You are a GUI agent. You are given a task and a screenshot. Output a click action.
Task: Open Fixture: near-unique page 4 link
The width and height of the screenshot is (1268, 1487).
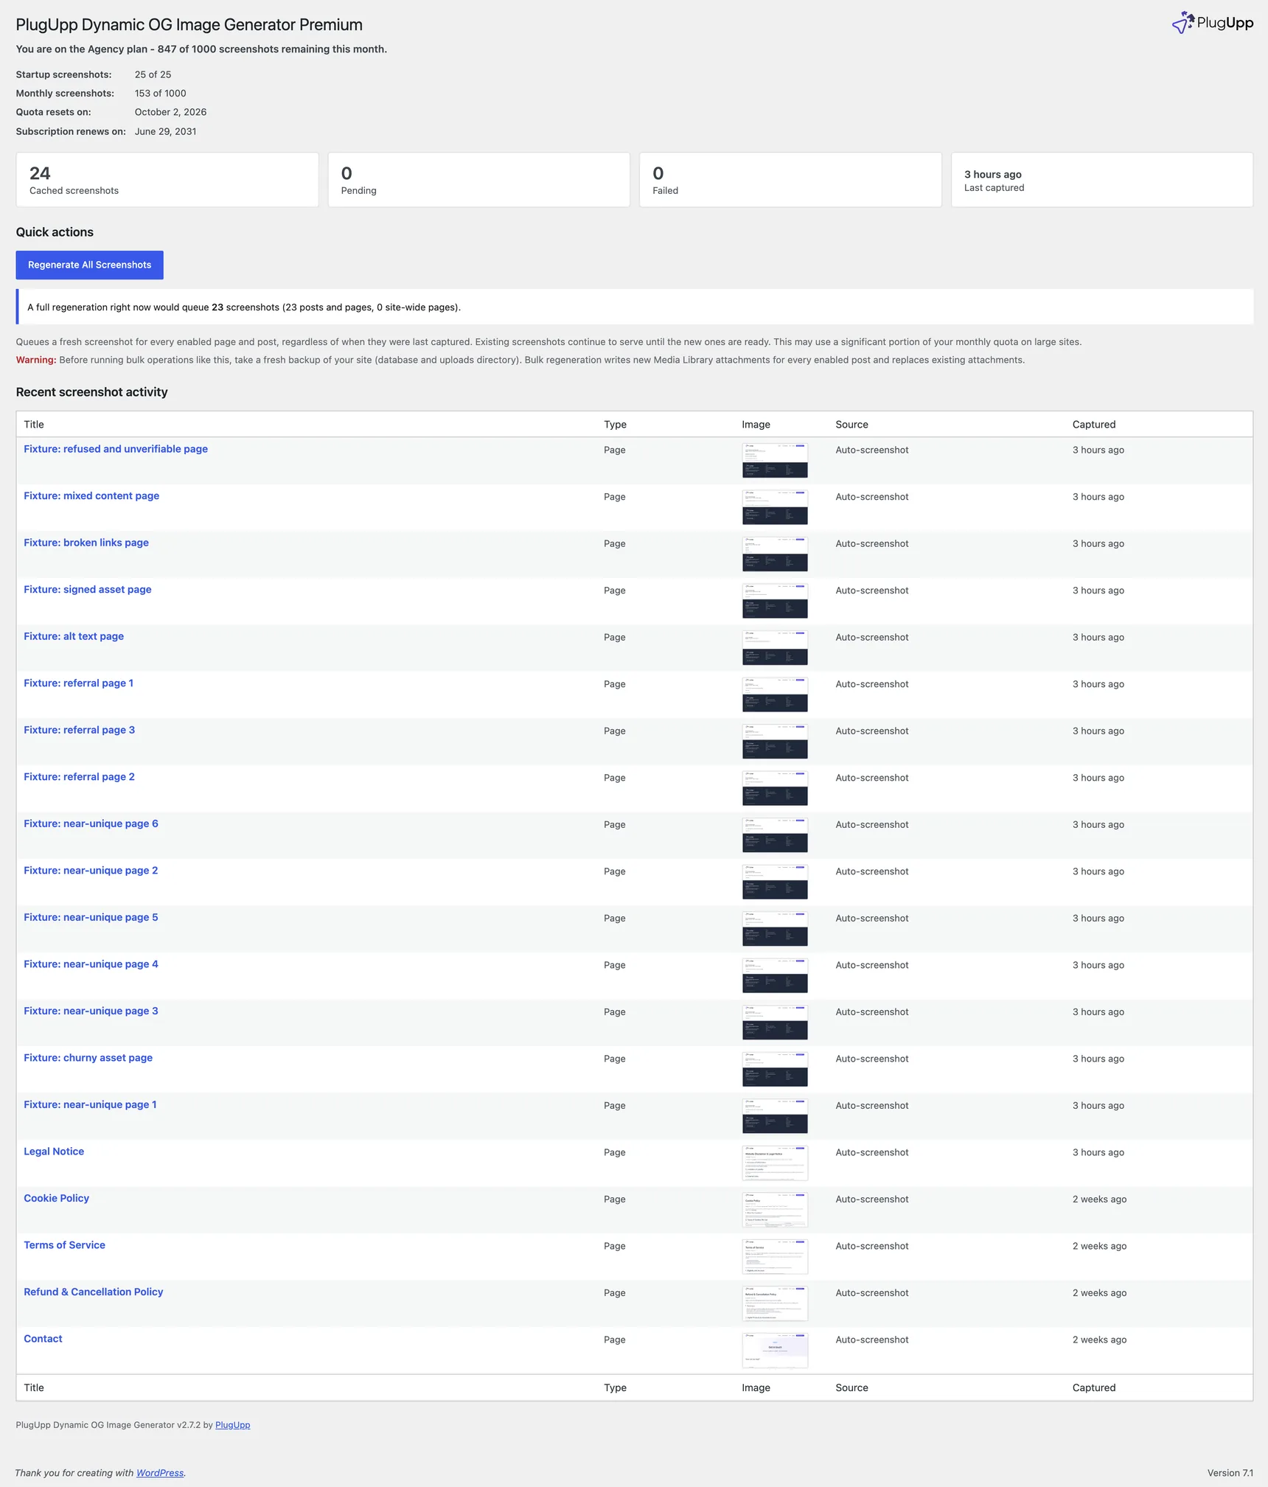point(91,964)
